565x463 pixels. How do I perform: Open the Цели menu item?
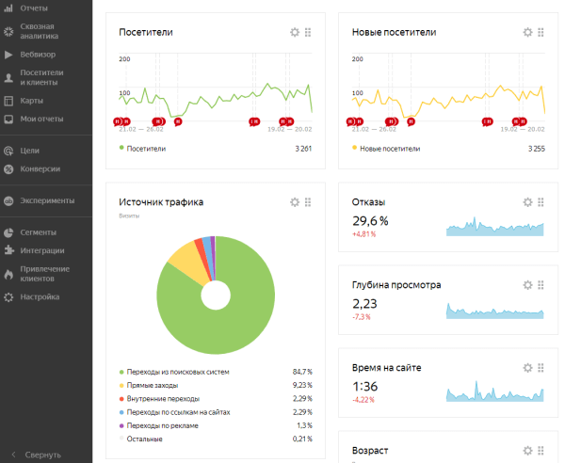(30, 151)
